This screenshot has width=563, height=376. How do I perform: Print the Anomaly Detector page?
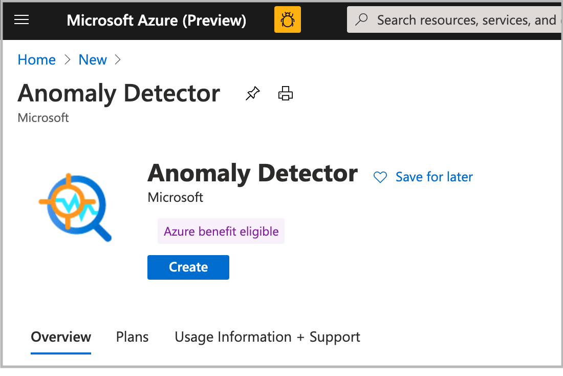click(285, 93)
